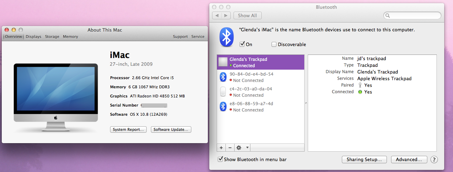This screenshot has width=453, height=172.
Task: Select Bluetooth icon for device e8-06-88-59-a7-4d
Action: [x=223, y=107]
